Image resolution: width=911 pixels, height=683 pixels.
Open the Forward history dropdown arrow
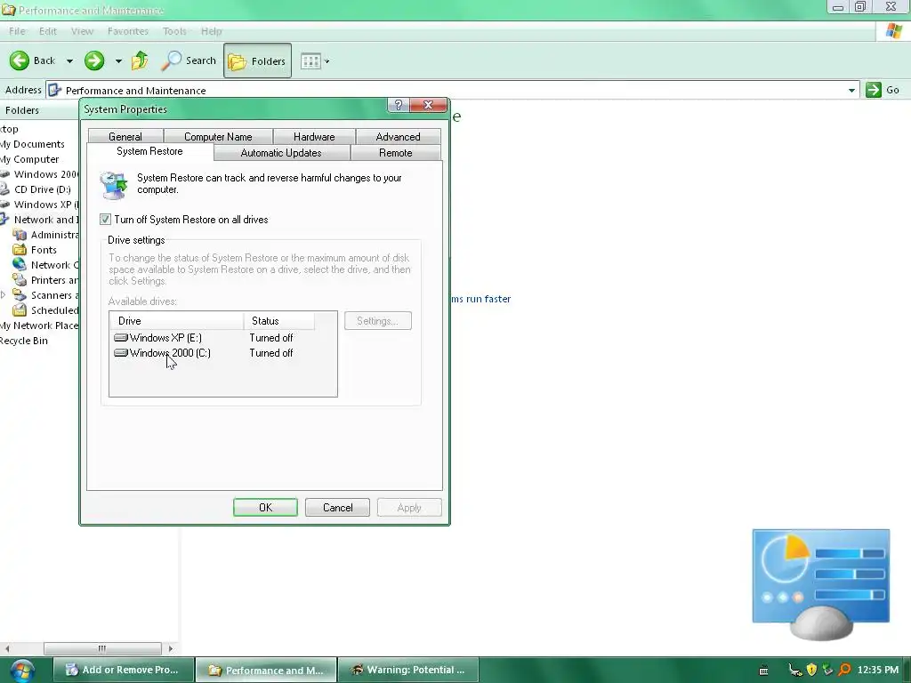[118, 61]
